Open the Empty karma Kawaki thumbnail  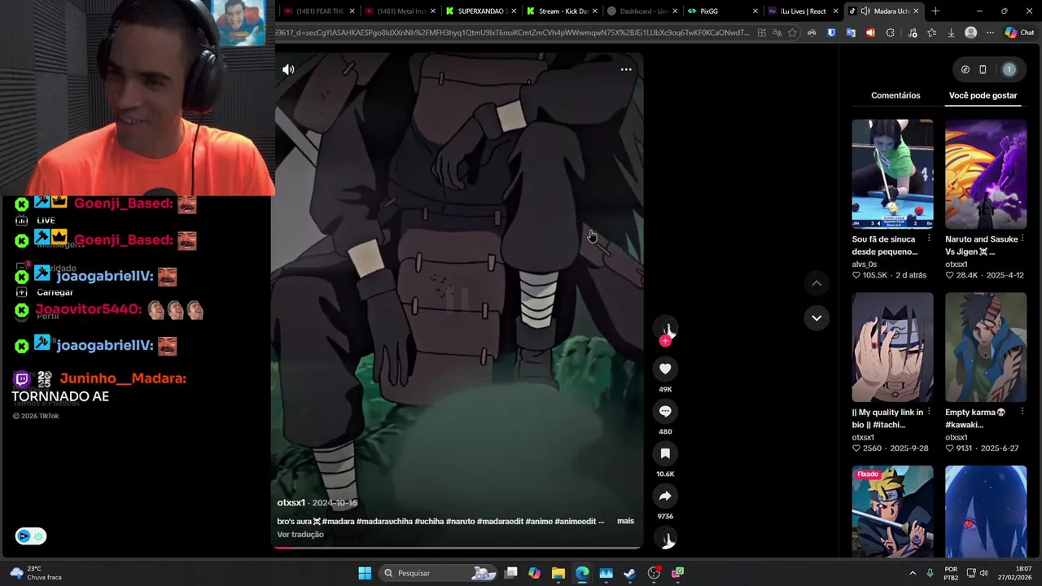click(986, 348)
